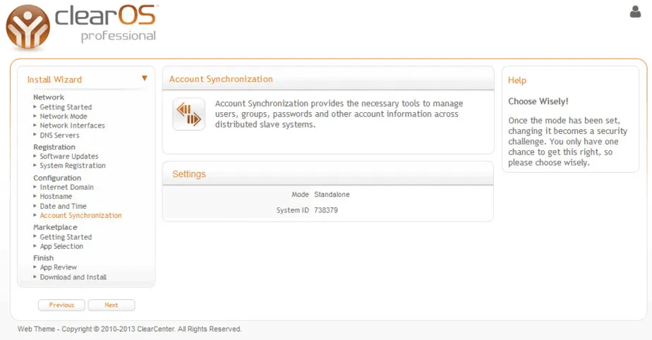Open App Review step
Viewport: 652px width, 340px height.
pos(58,268)
